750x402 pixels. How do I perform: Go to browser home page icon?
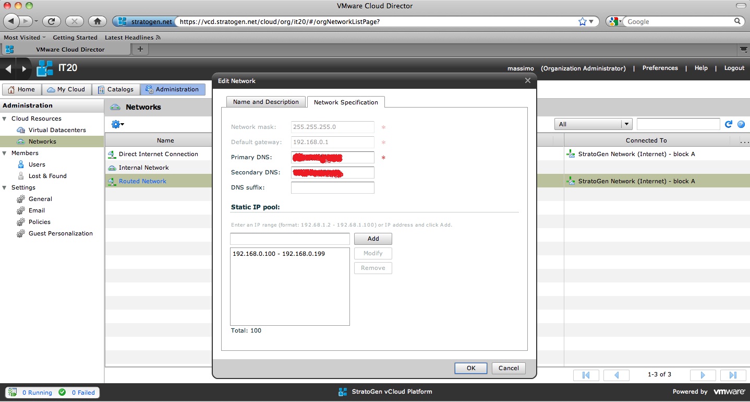[98, 21]
